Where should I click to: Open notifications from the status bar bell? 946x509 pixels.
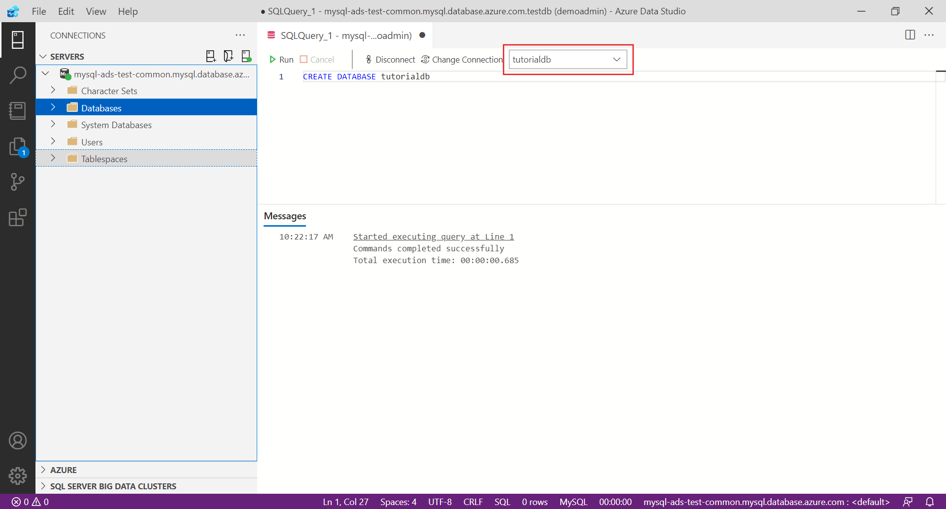coord(928,502)
